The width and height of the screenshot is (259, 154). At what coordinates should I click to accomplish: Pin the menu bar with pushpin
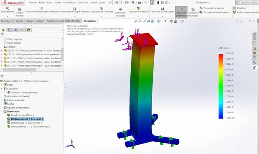click(110, 2)
